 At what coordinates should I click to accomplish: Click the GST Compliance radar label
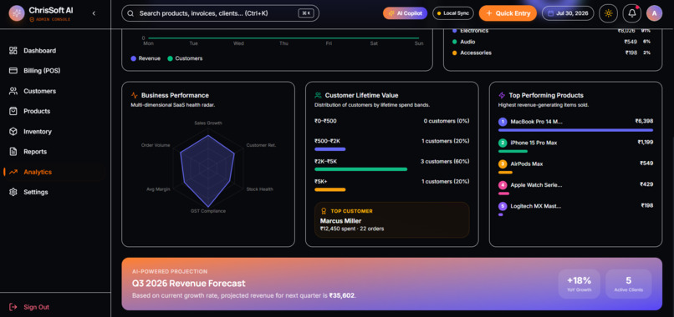pyautogui.click(x=208, y=211)
